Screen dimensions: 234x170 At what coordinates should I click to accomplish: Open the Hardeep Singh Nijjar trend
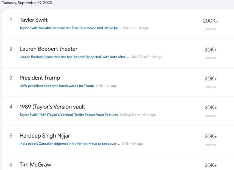45,136
